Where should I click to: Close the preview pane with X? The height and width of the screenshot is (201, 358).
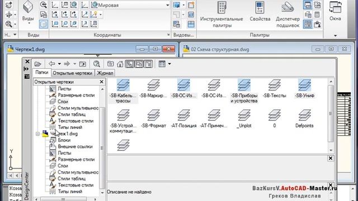[x=331, y=158]
